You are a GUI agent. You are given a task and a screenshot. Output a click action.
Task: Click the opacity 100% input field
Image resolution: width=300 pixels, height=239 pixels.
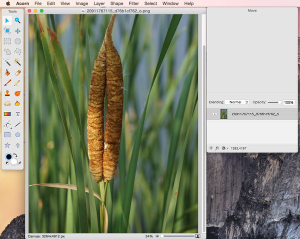pyautogui.click(x=288, y=102)
